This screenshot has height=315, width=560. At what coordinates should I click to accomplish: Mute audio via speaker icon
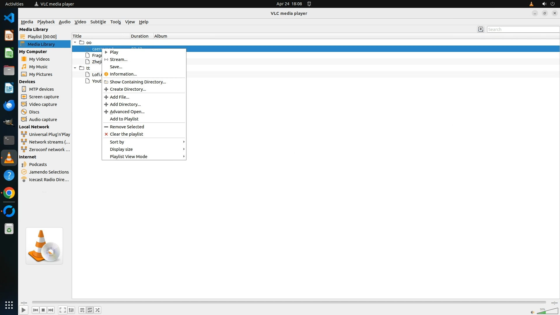(x=532, y=312)
